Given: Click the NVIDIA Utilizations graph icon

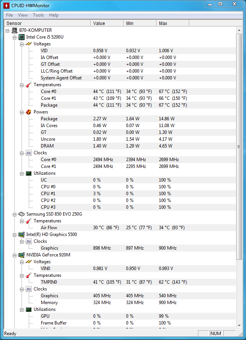Looking at the screenshot, I should click(x=29, y=309).
